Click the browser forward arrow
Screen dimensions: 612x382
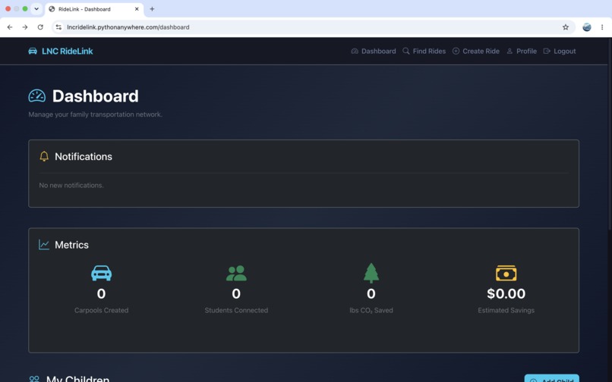click(x=25, y=27)
